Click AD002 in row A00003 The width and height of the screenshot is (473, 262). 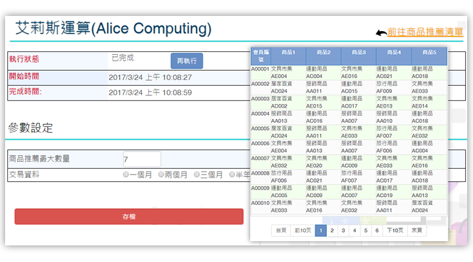(x=279, y=106)
